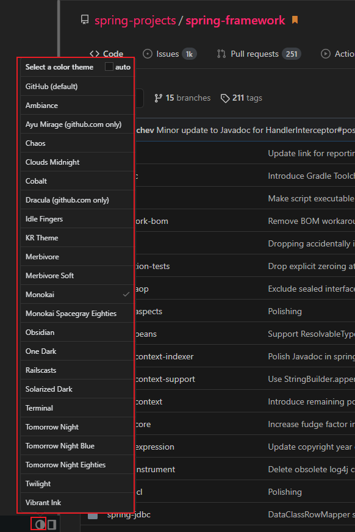Select the Chaos theme
This screenshot has height=532, width=355.
[x=77, y=143]
